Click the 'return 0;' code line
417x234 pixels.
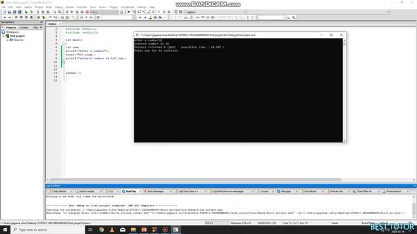click(x=73, y=73)
